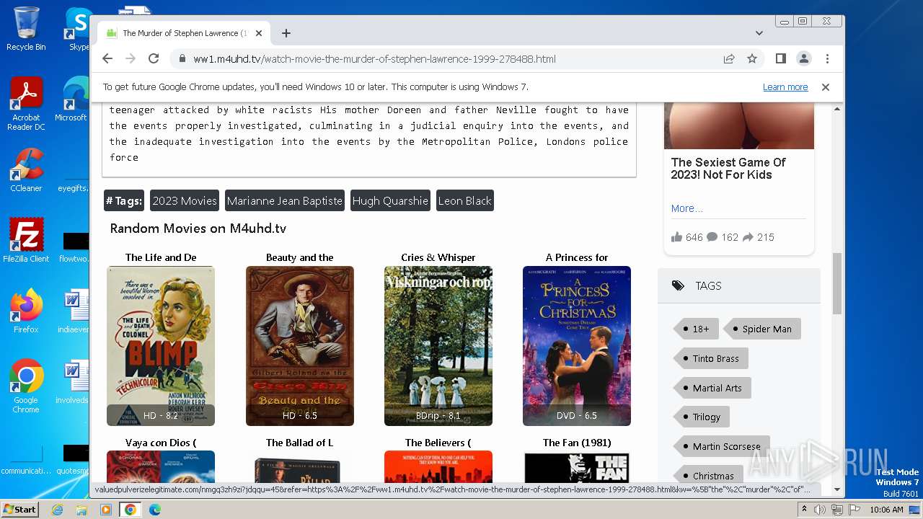Open a new browser tab

(x=286, y=33)
